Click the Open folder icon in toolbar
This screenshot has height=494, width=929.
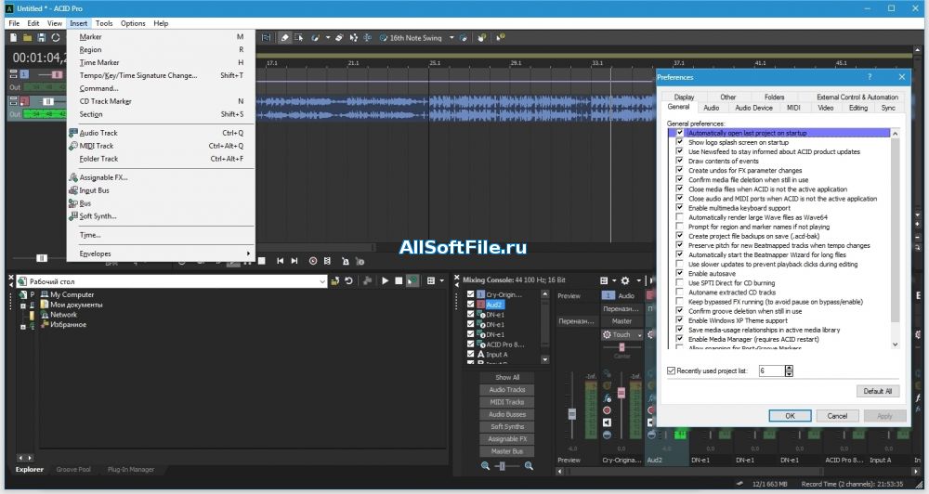pyautogui.click(x=27, y=37)
